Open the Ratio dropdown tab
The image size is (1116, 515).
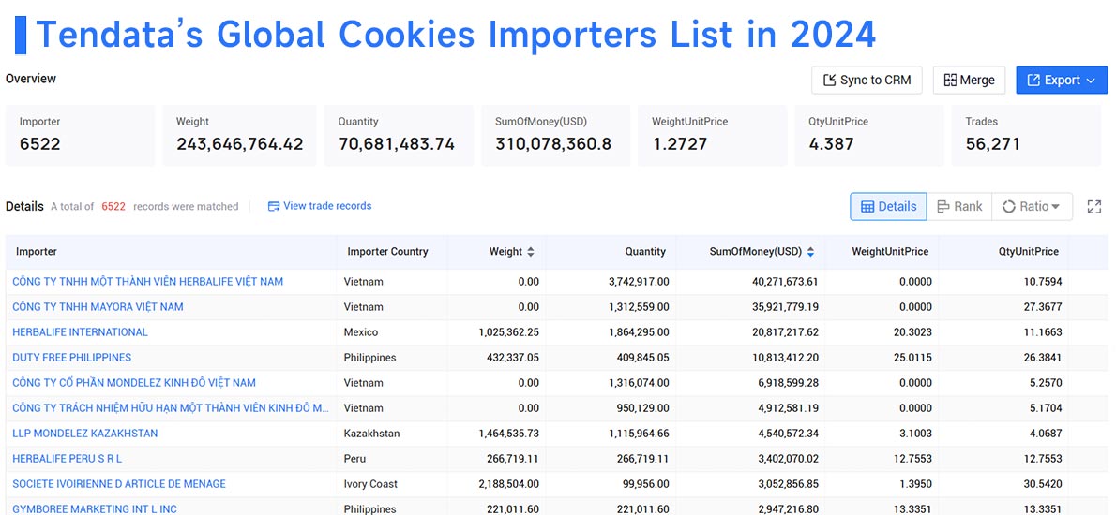1032,207
